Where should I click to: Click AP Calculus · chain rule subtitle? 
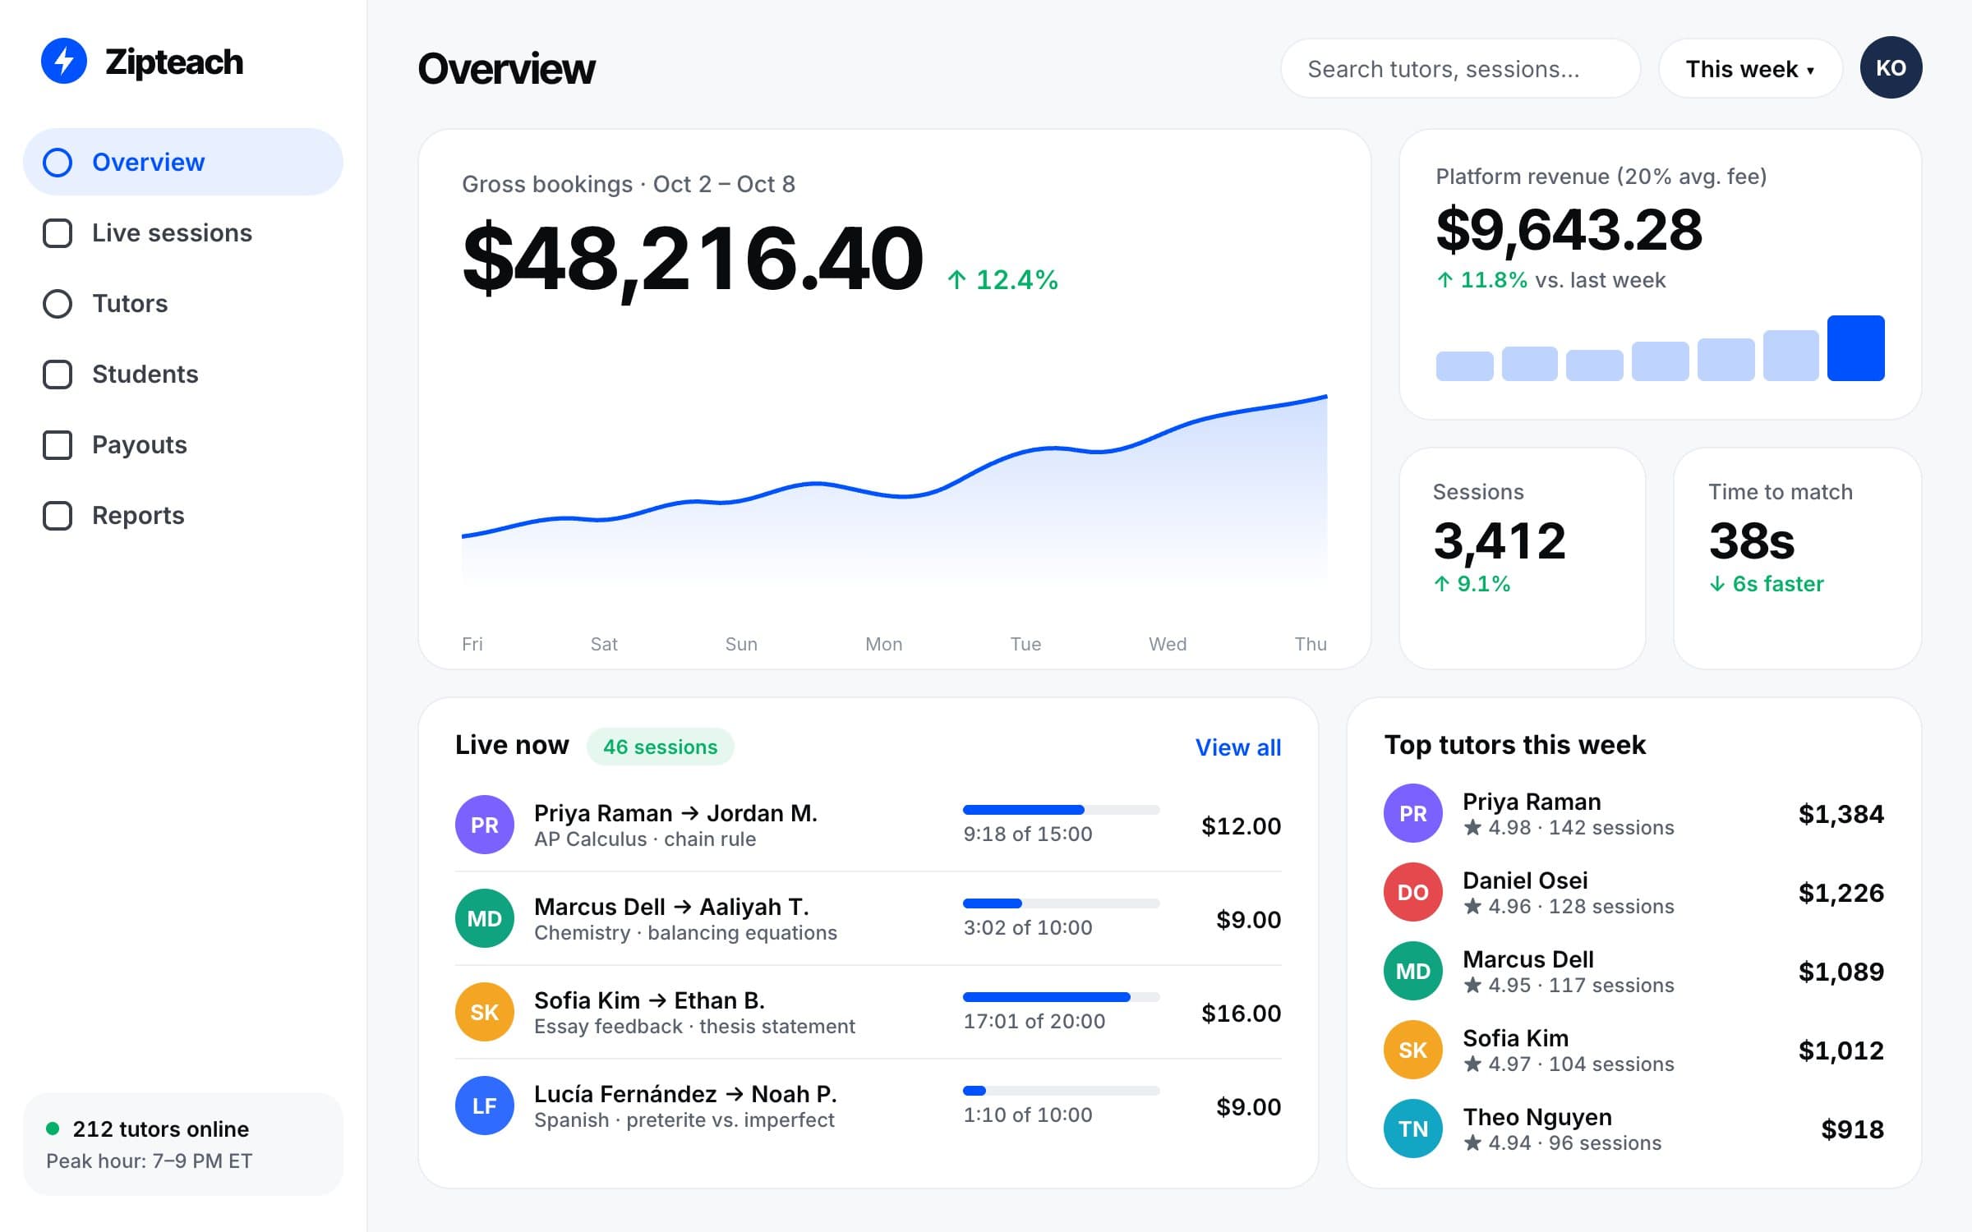645,839
